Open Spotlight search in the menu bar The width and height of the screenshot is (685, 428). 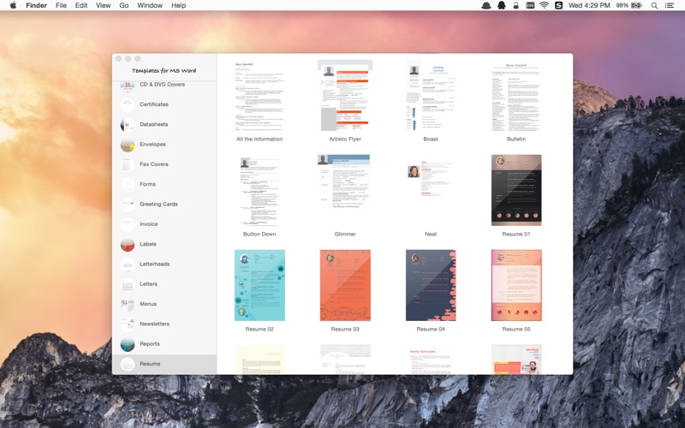654,5
